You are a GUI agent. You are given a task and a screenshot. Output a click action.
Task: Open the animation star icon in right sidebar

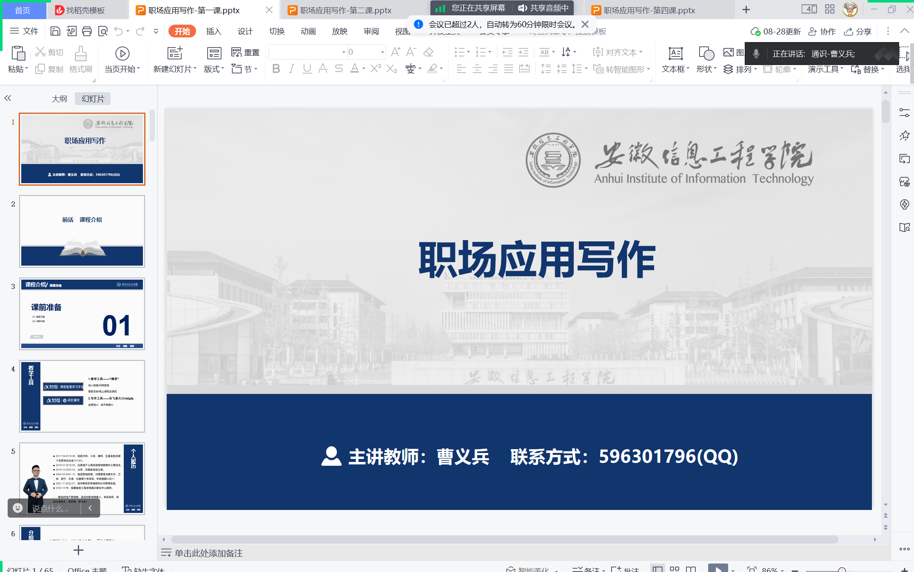tap(905, 136)
